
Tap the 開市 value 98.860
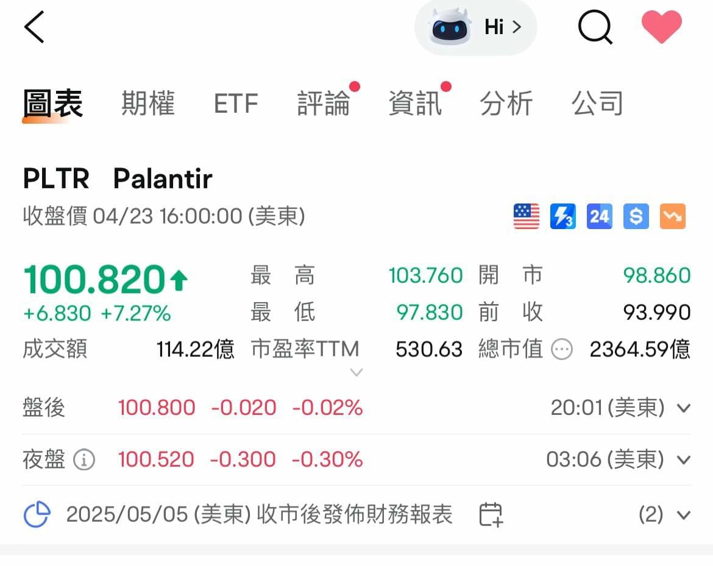pyautogui.click(x=657, y=275)
